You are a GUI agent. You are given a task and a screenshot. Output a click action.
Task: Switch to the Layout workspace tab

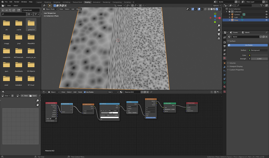pyautogui.click(x=39, y=2)
